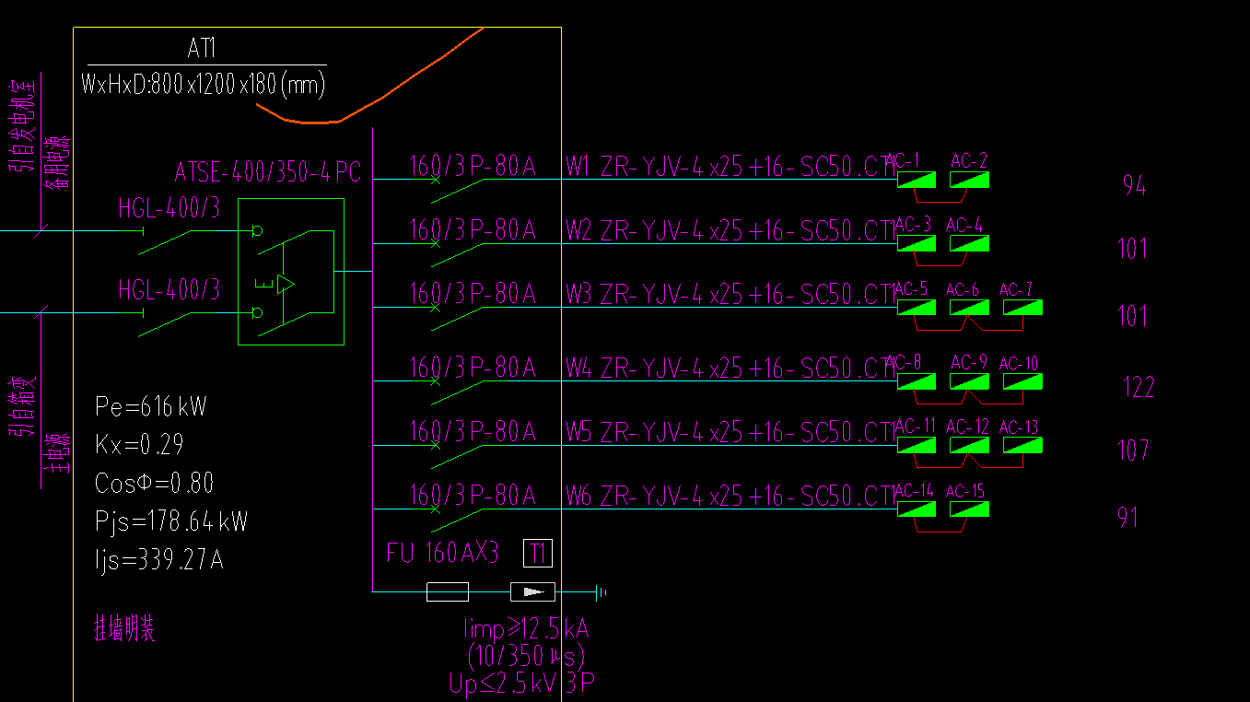This screenshot has height=702, width=1250.
Task: Select the green switch blade on W4 breaker
Action: (x=457, y=392)
